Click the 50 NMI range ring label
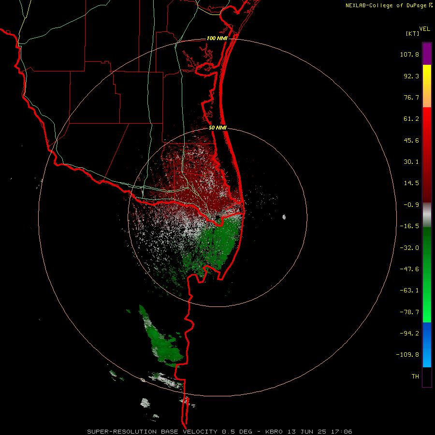The width and height of the screenshot is (435, 435). (x=218, y=128)
